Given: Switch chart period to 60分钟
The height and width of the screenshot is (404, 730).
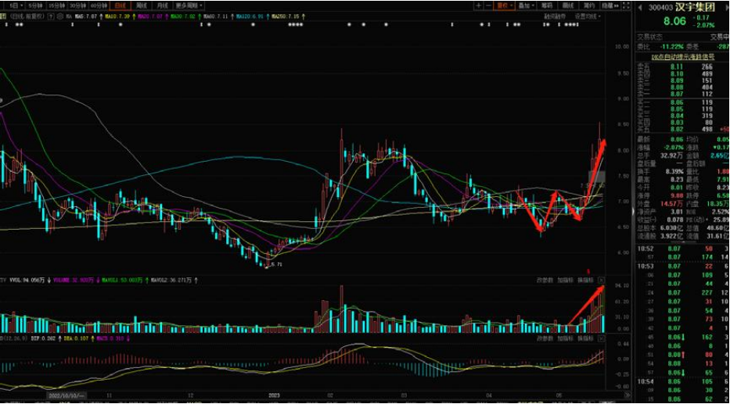Looking at the screenshot, I should (x=98, y=5).
